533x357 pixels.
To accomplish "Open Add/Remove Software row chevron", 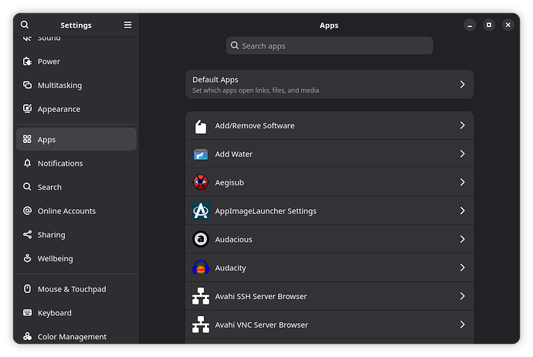I will (462, 125).
